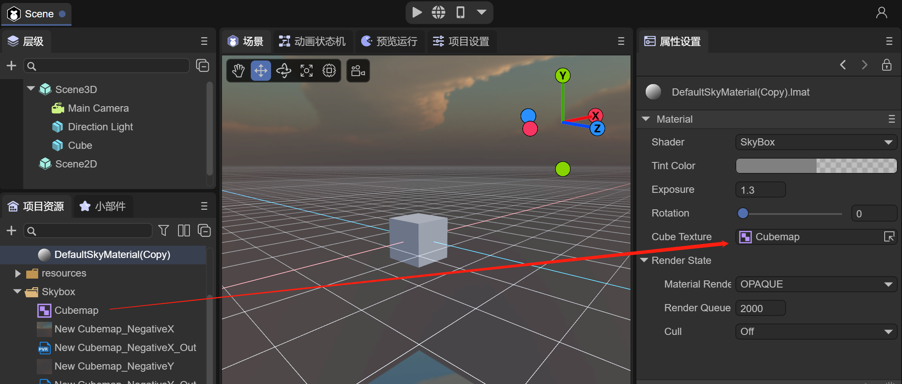Collapse the Skybox folder
Viewport: 902px width, 384px height.
pos(18,292)
